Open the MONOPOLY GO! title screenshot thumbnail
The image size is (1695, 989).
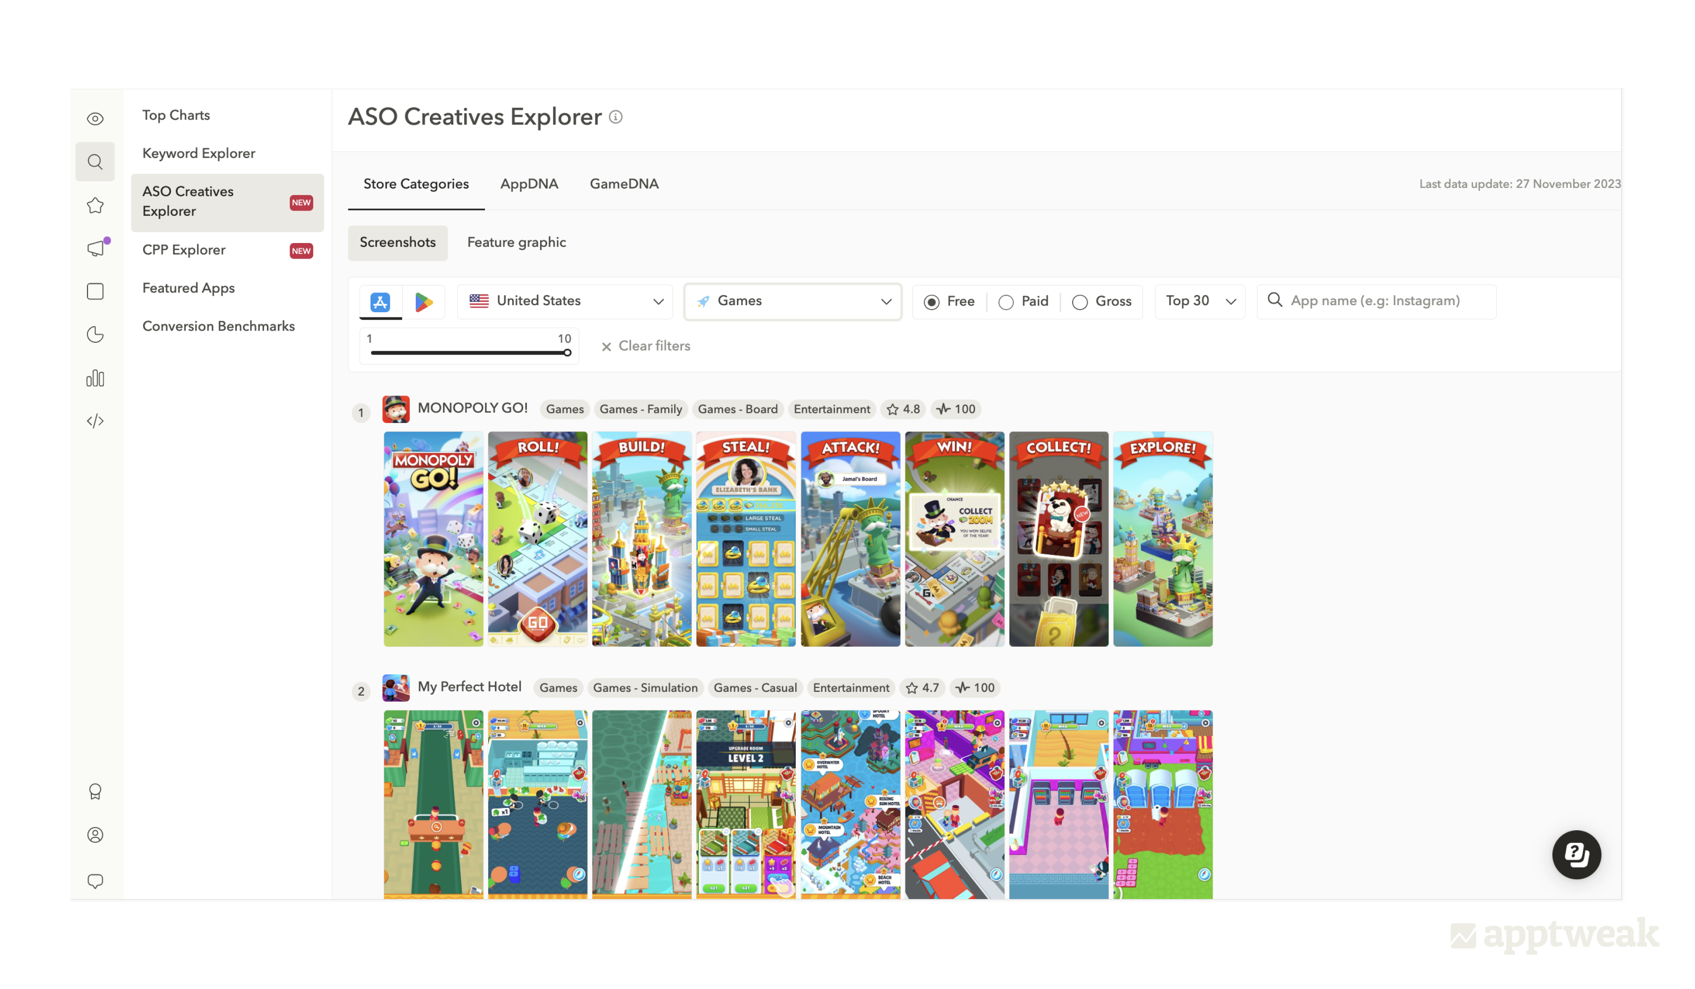click(x=433, y=539)
